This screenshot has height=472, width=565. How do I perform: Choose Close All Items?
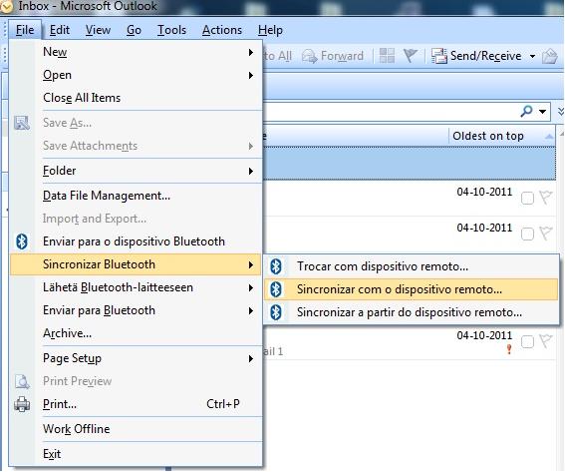click(136, 98)
